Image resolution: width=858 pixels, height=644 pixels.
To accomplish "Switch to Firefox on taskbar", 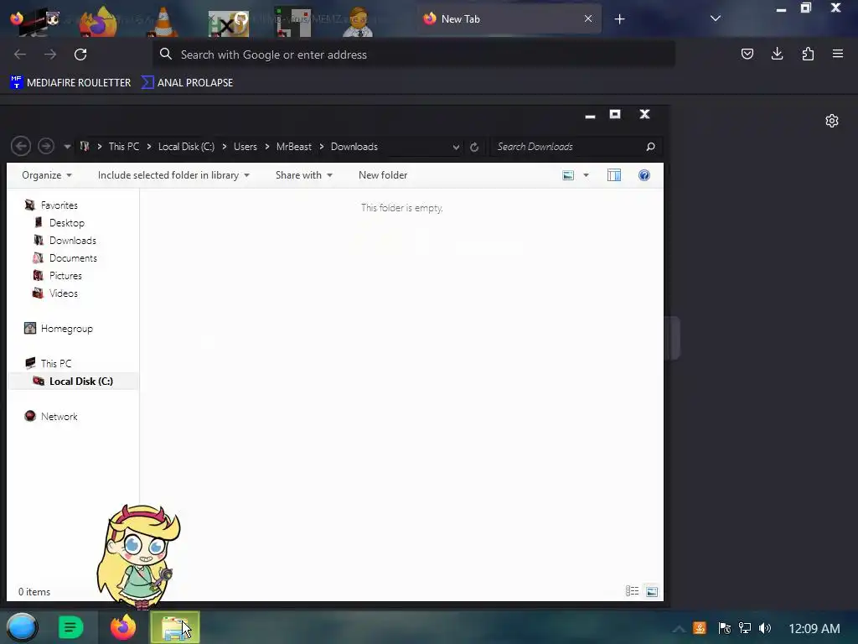I will (x=122, y=627).
